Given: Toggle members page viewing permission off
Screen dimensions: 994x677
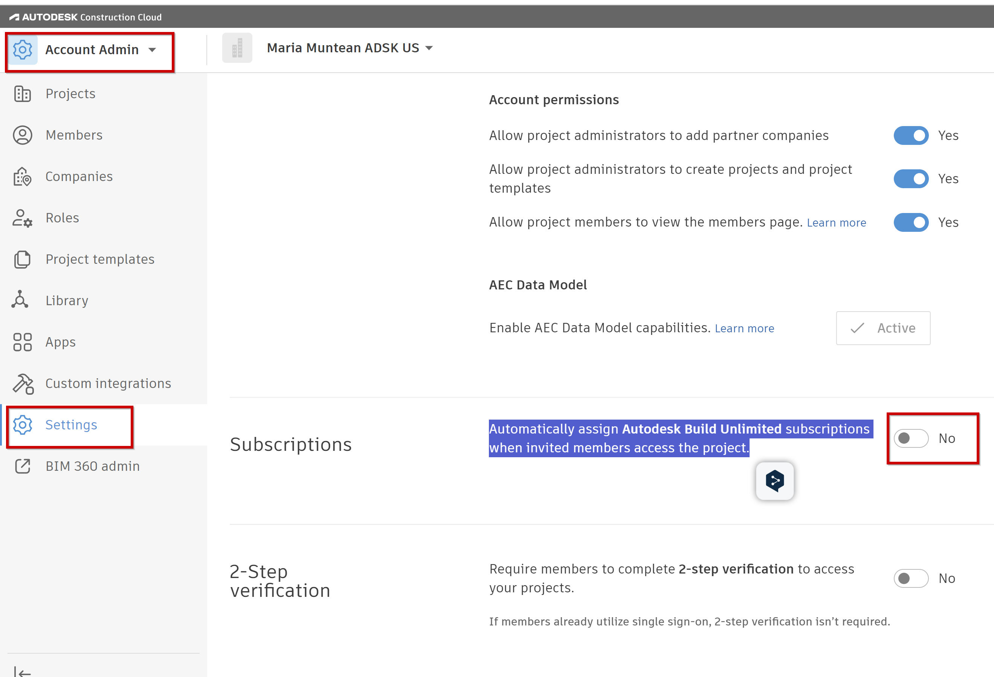Looking at the screenshot, I should (x=911, y=222).
